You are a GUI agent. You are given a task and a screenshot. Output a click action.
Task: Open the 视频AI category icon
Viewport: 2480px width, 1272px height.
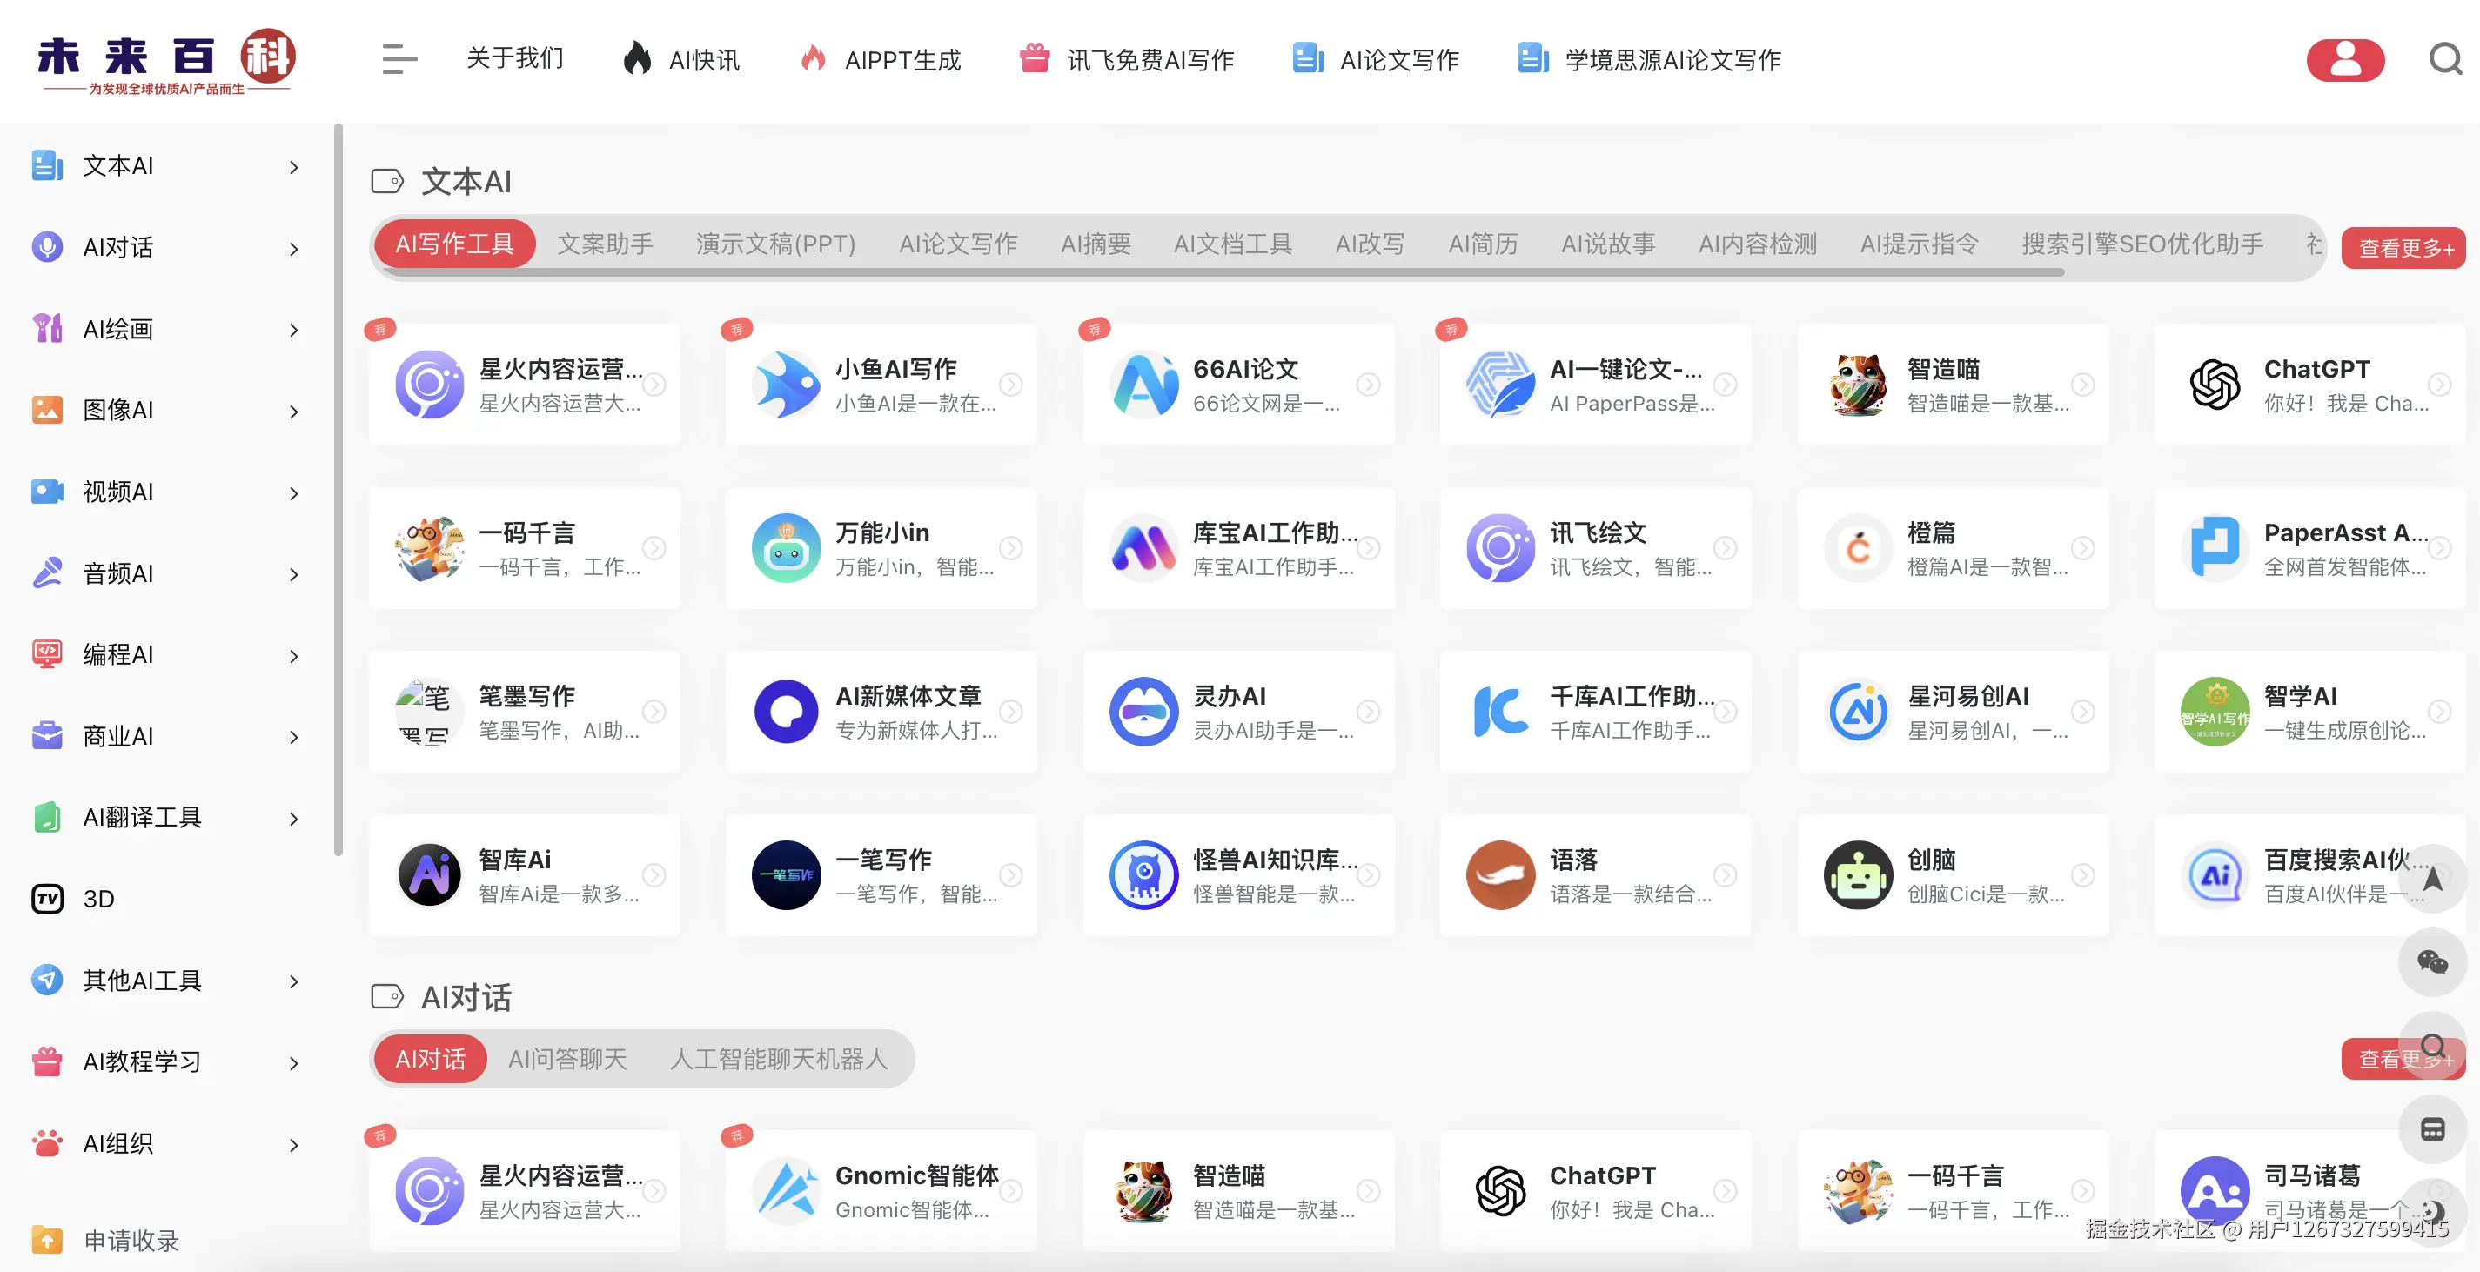(46, 492)
